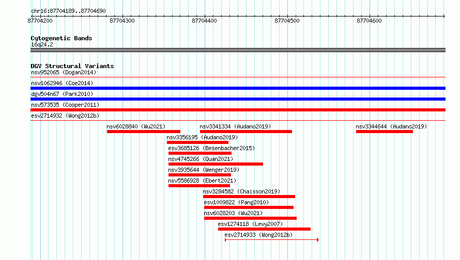Click the thin capped line for esv2714933

272,240
